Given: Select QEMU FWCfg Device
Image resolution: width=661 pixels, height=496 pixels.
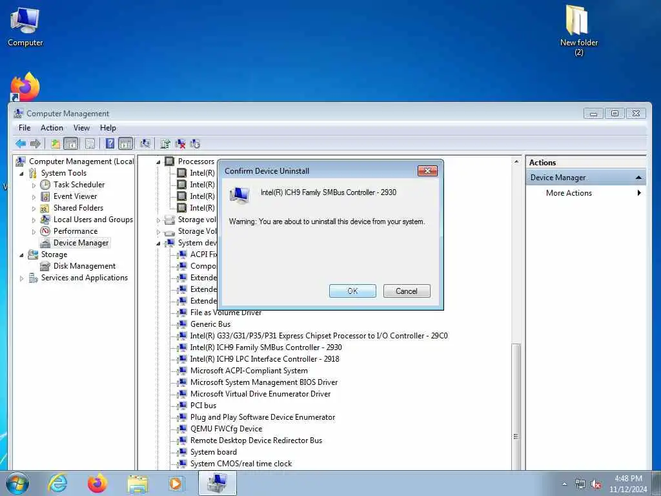Looking at the screenshot, I should coord(227,429).
